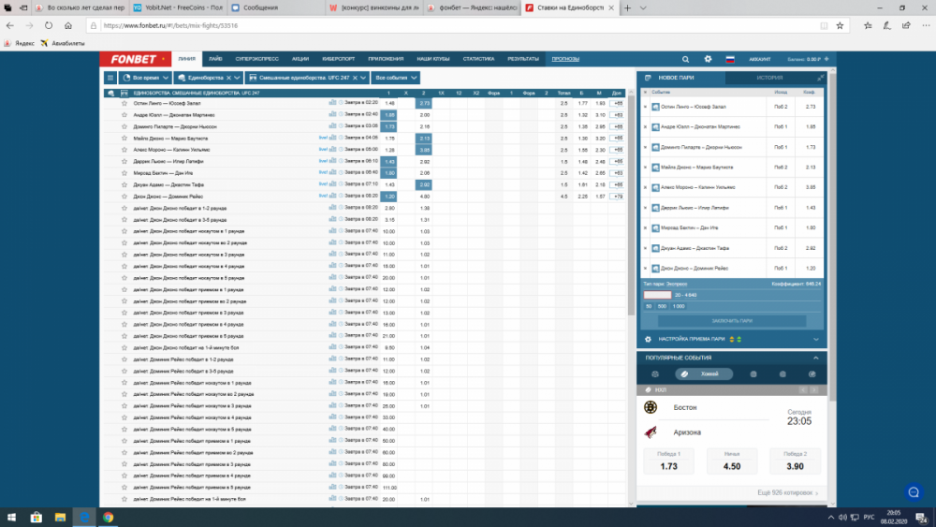Minimize the coupon panel via collapse icon

tap(820, 78)
